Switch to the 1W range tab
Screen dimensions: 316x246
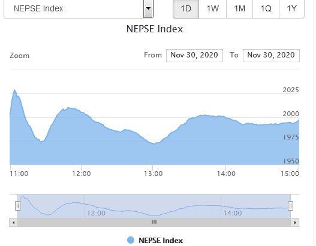point(213,8)
